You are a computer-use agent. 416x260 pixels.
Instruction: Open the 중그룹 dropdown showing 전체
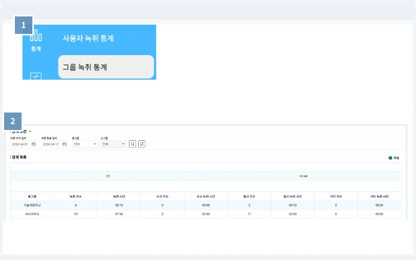pyautogui.click(x=85, y=144)
